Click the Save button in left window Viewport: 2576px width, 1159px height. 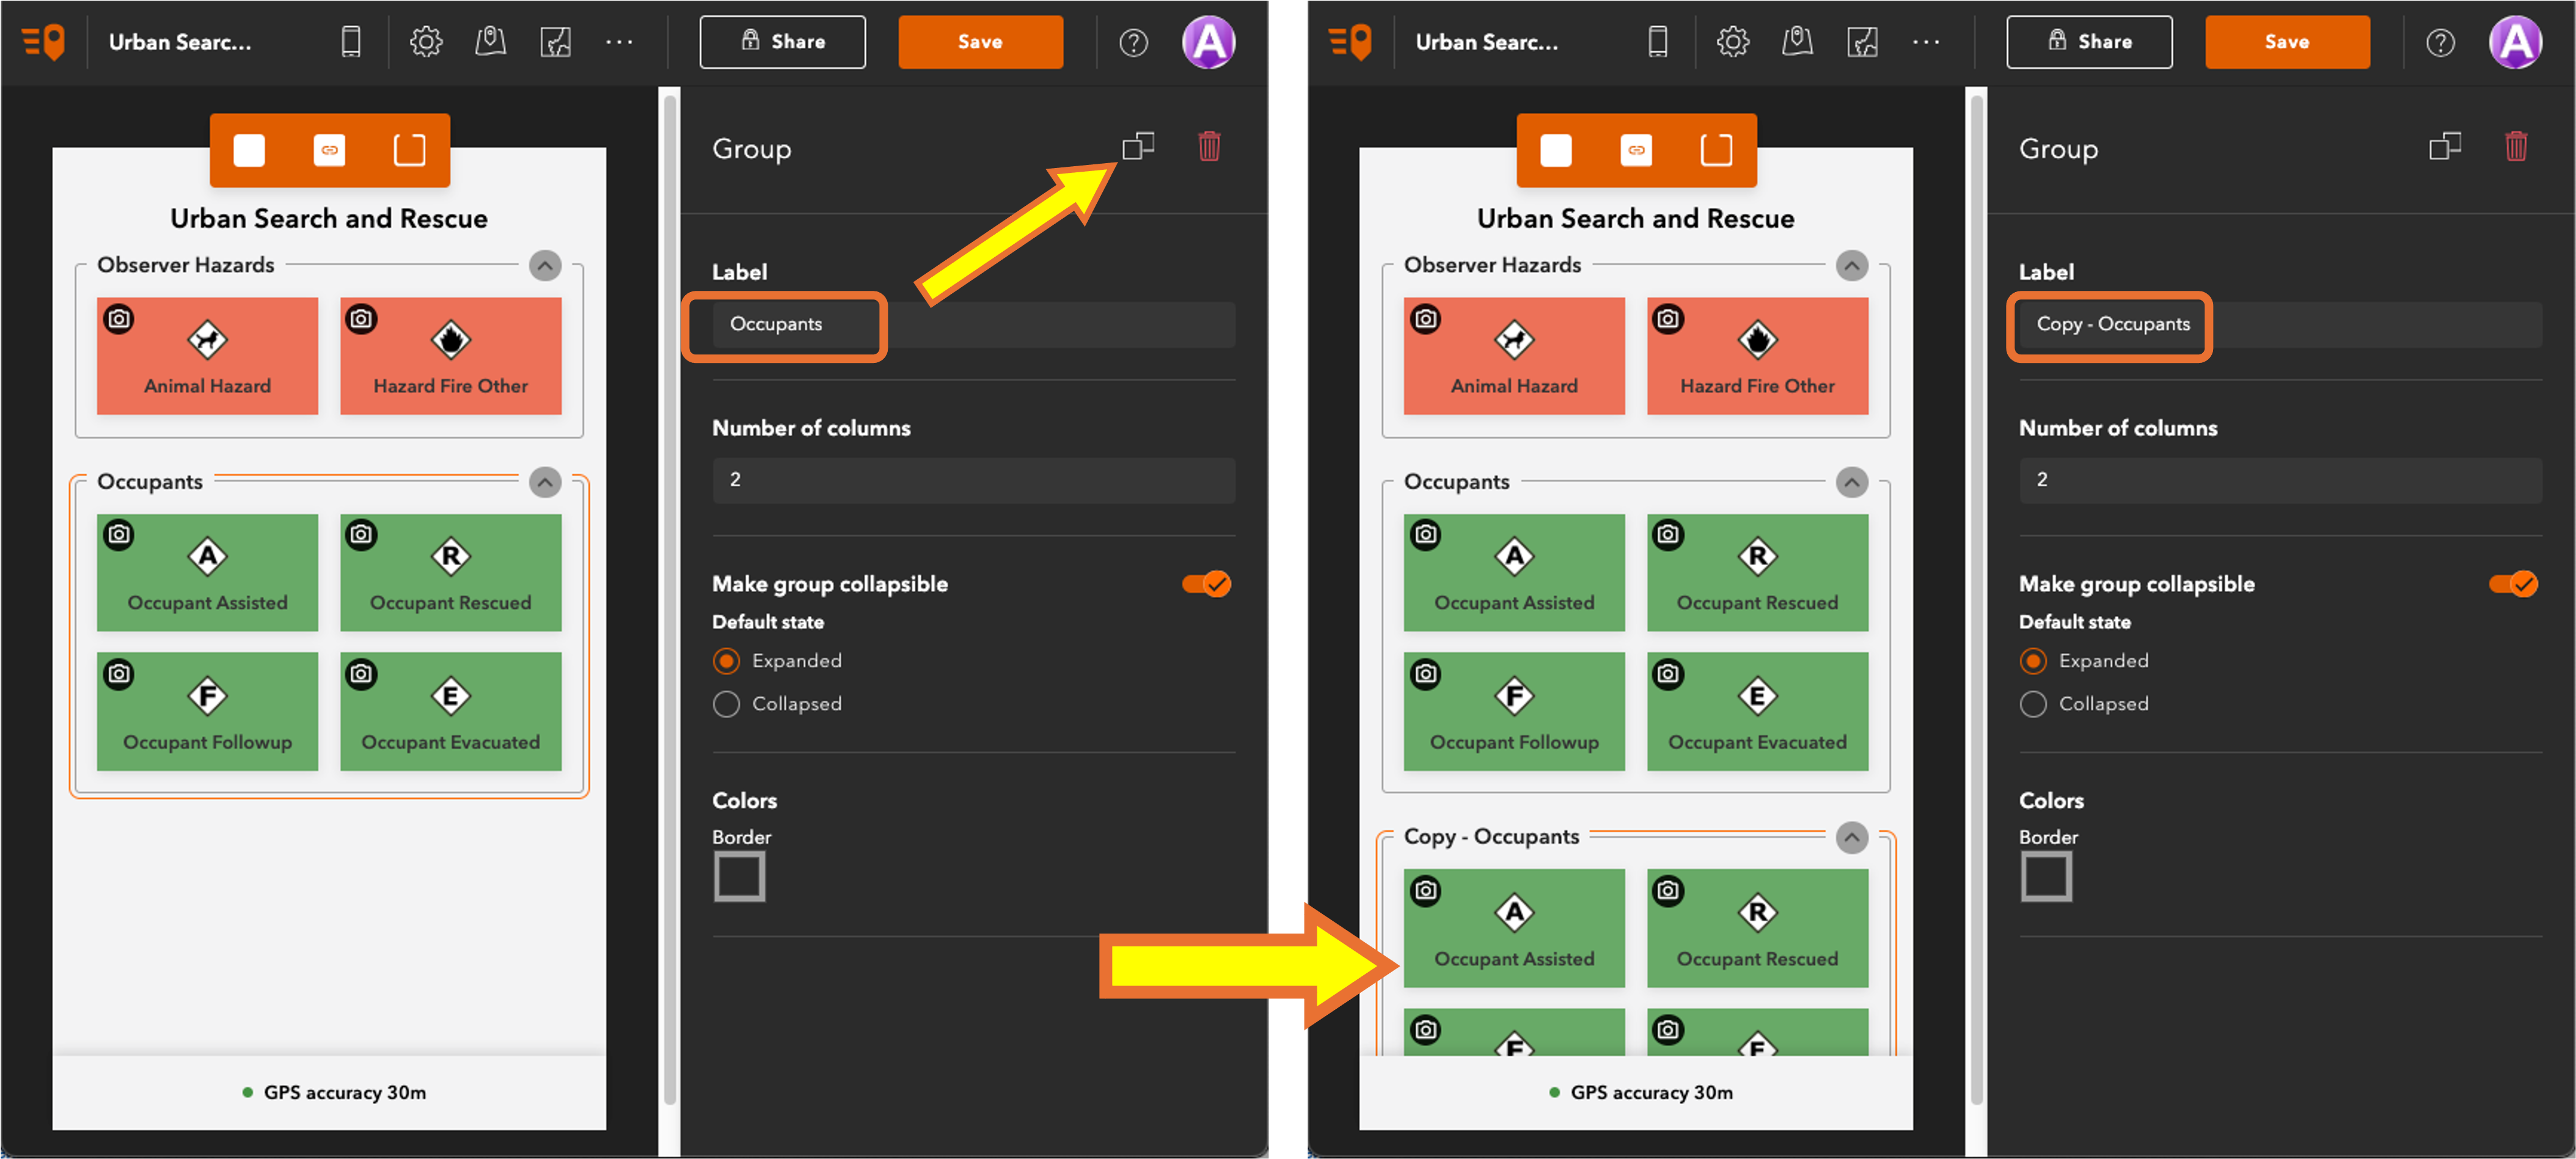pos(979,42)
